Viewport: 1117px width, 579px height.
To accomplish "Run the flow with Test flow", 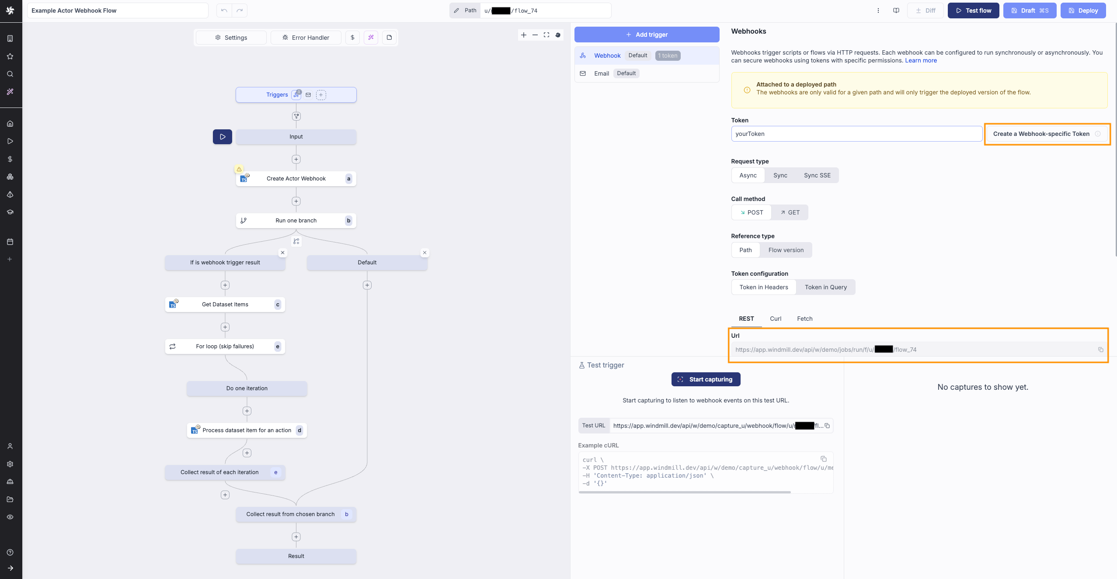I will [x=973, y=10].
